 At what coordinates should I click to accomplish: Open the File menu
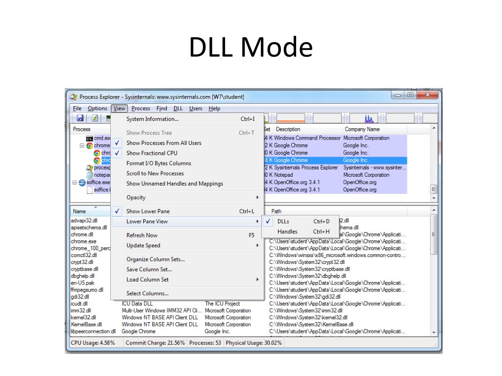coord(77,108)
